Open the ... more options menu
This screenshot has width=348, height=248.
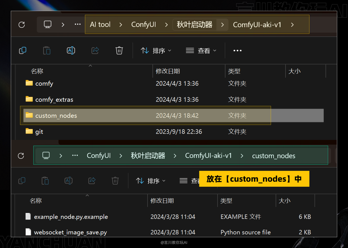tap(237, 50)
